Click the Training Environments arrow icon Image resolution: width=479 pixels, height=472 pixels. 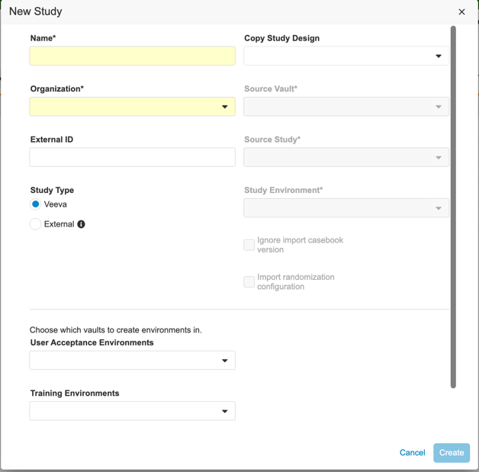pyautogui.click(x=225, y=411)
